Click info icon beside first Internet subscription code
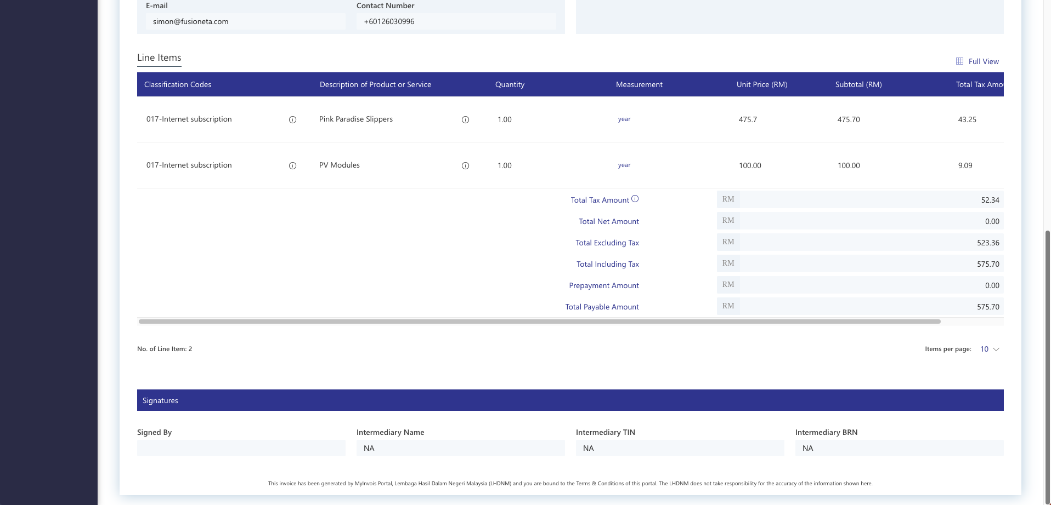This screenshot has width=1051, height=505. (292, 120)
